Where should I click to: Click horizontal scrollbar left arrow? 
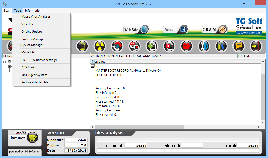click(x=92, y=127)
